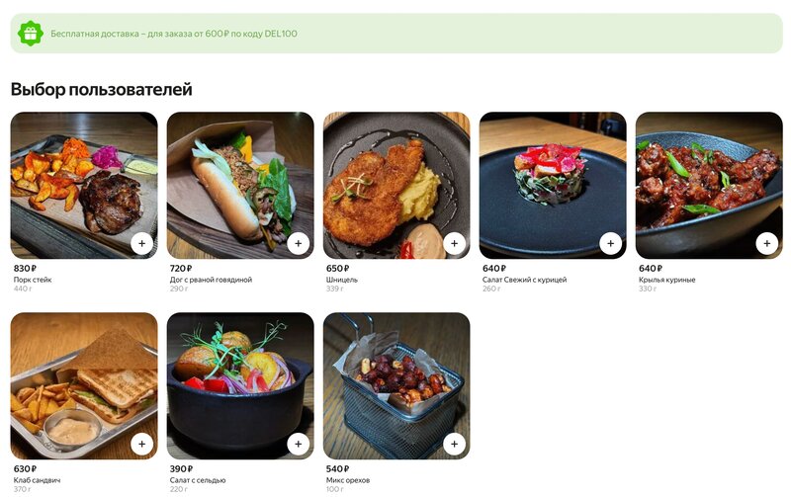Click the Салат Свежий с курицей title
This screenshot has height=497, width=791.
point(524,280)
